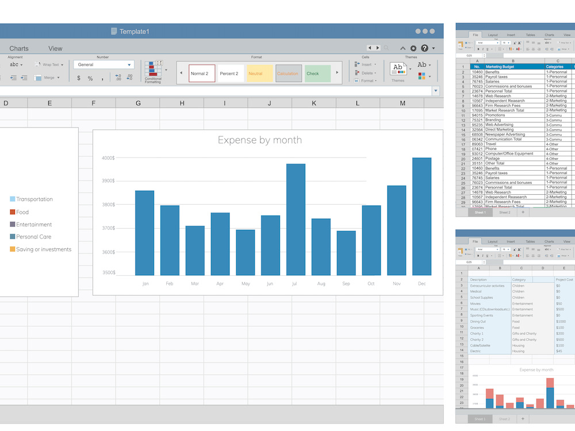Decrease indent in Alignment group
The width and height of the screenshot is (575, 431).
coord(14,78)
